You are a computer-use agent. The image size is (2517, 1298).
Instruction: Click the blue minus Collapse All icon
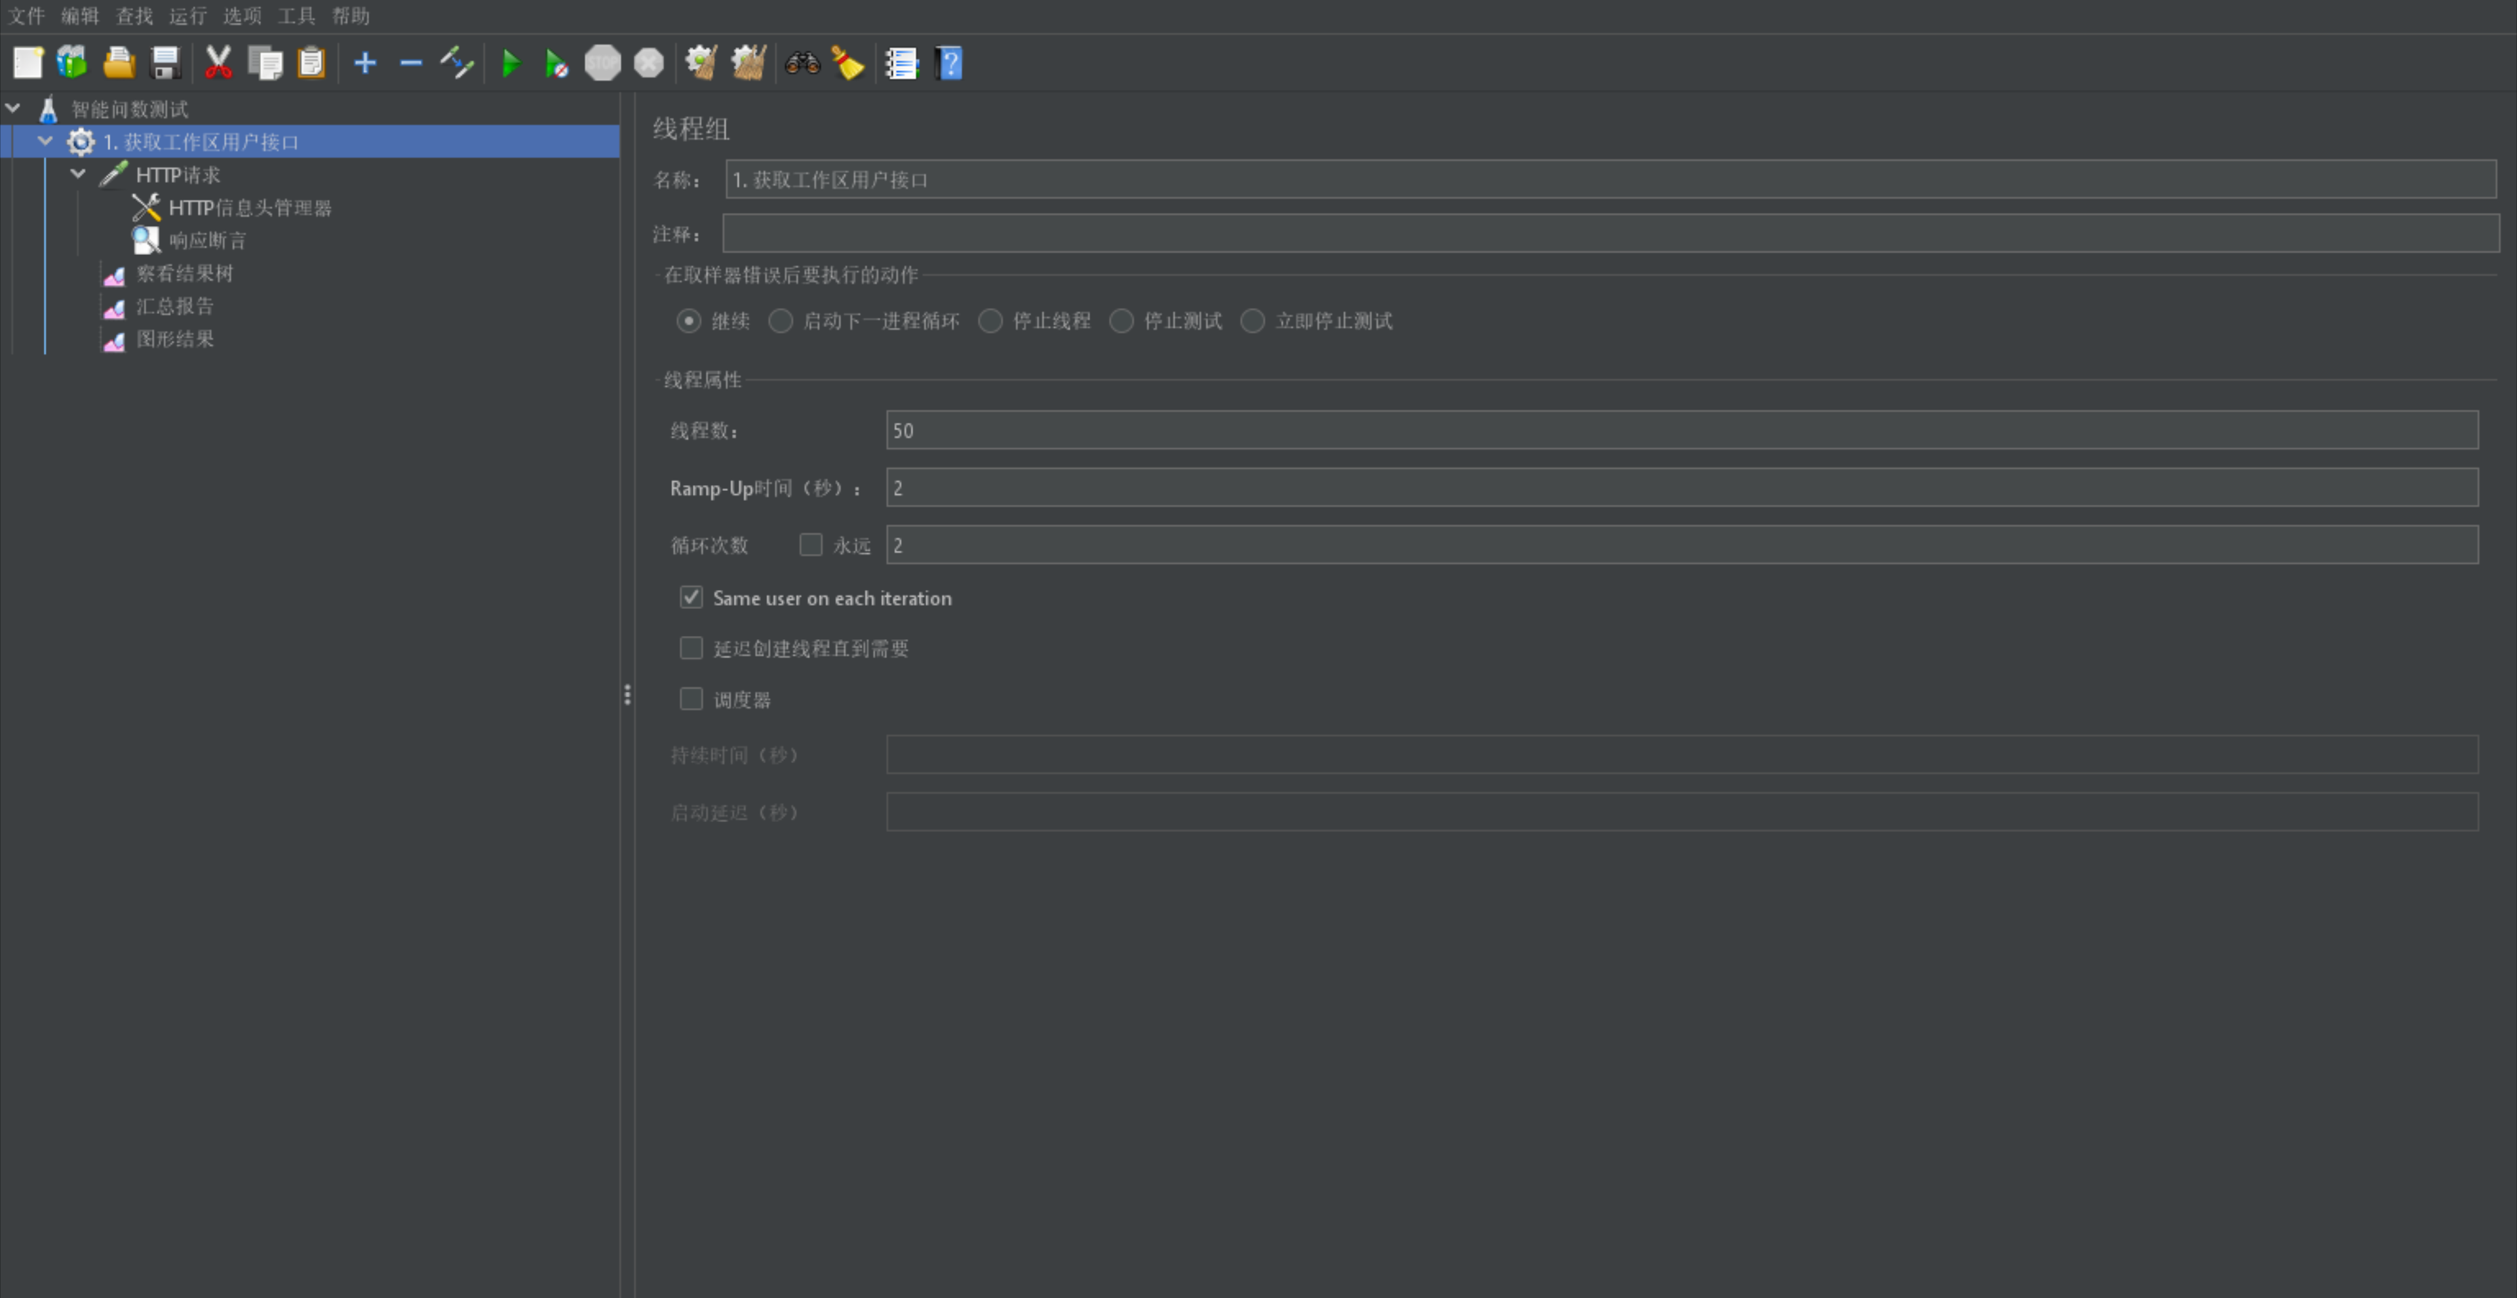(x=412, y=64)
